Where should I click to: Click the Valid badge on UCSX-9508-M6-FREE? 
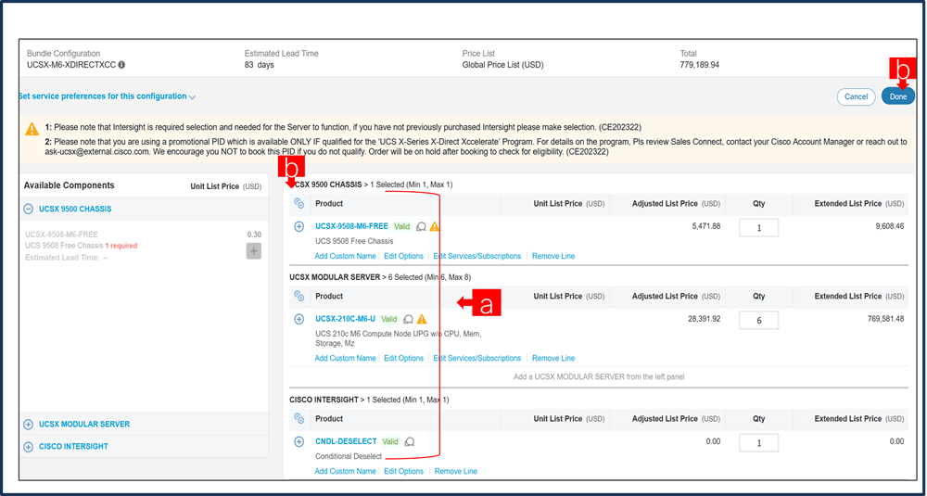pos(402,226)
